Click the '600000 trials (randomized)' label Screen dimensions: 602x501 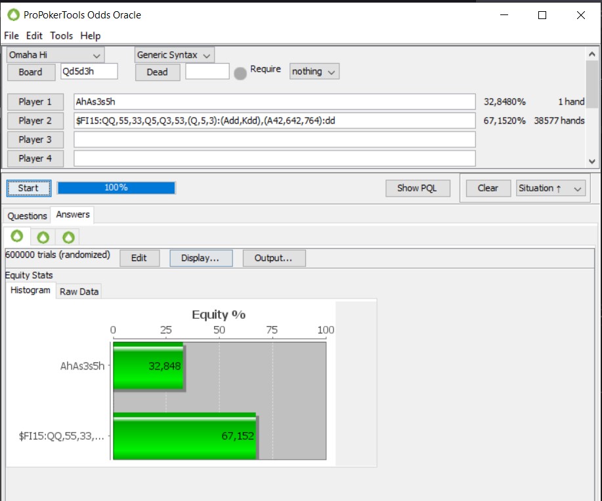[58, 255]
